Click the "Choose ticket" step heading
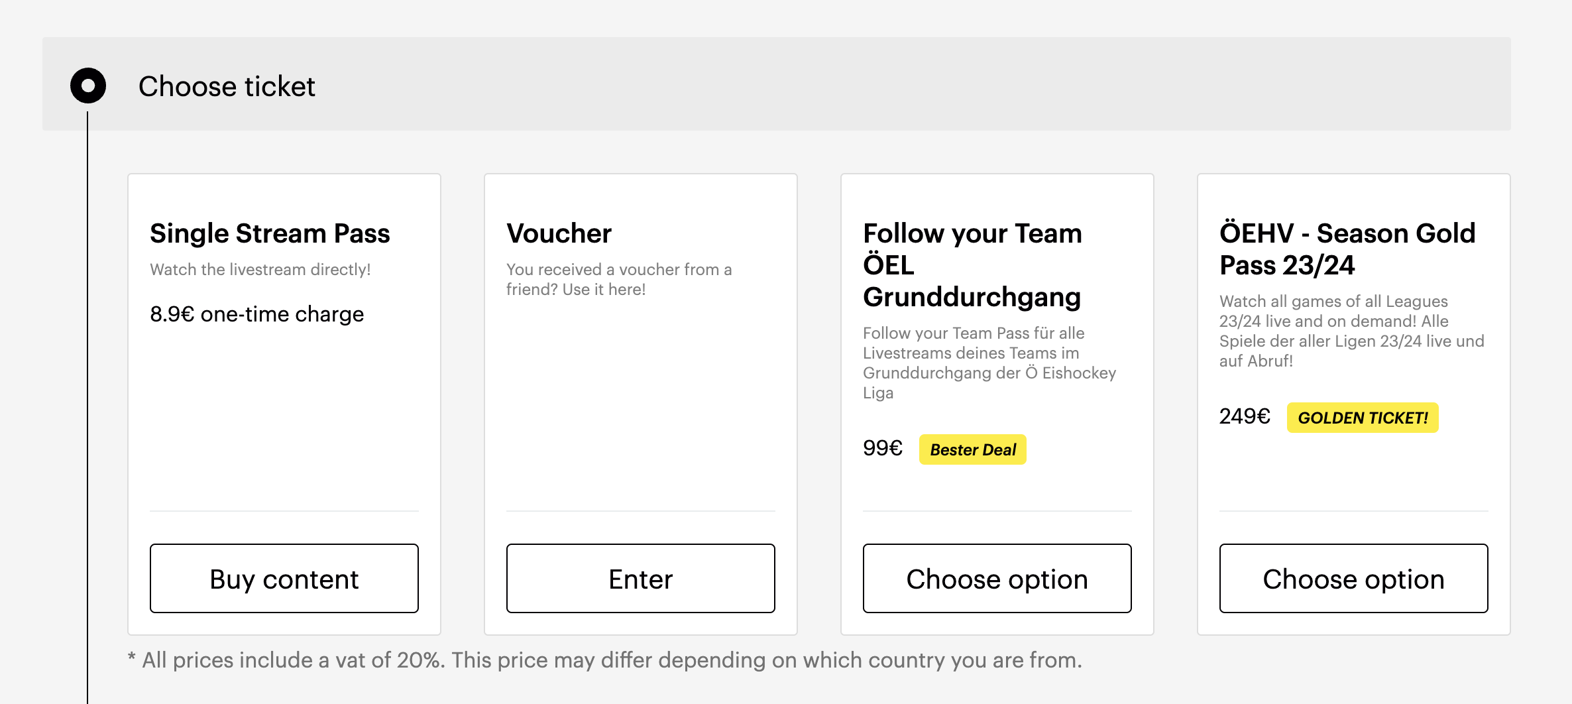This screenshot has height=704, width=1572. [x=227, y=86]
